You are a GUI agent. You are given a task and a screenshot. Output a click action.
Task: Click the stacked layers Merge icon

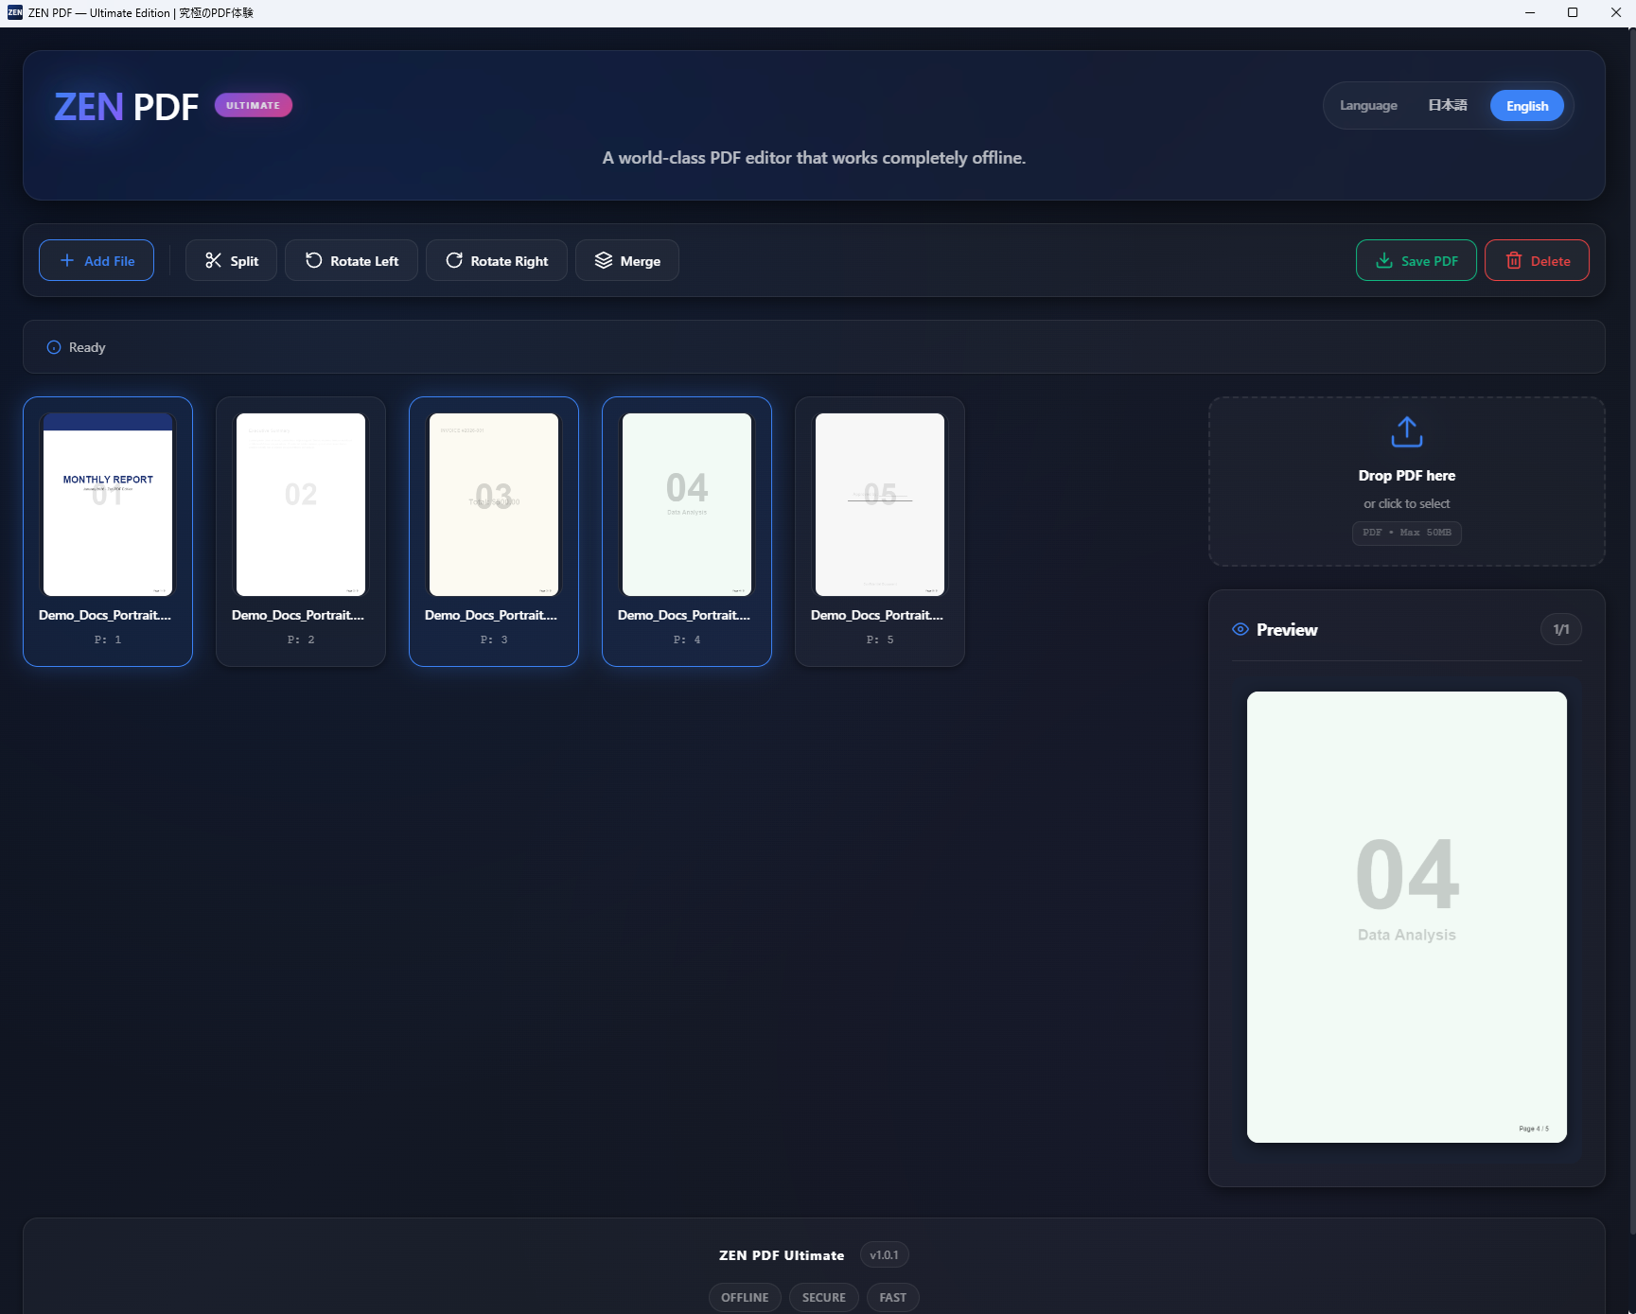[x=604, y=260]
